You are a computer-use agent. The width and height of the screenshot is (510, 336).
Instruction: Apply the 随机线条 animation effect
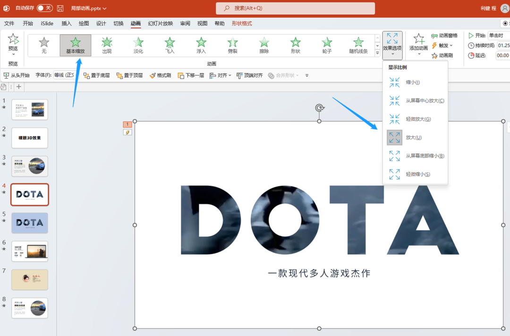pos(358,45)
